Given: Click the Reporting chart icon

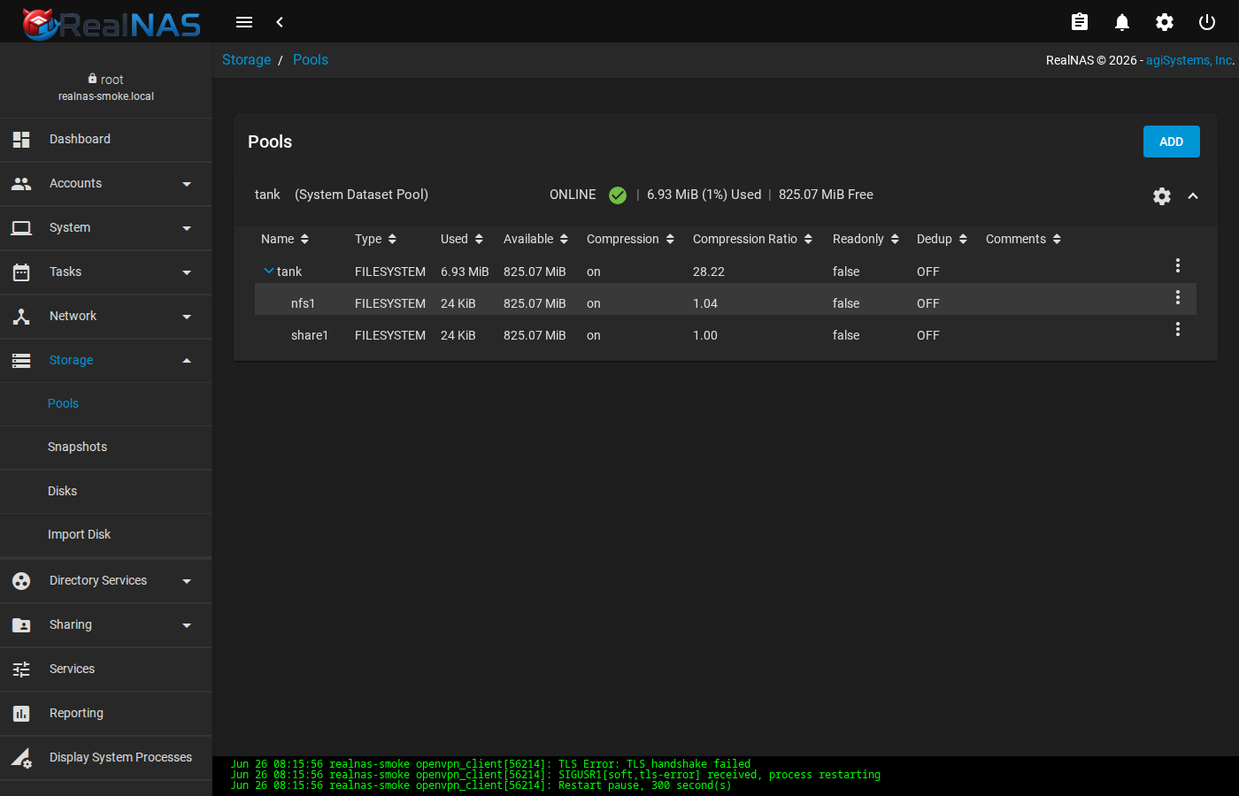Looking at the screenshot, I should [x=21, y=714].
